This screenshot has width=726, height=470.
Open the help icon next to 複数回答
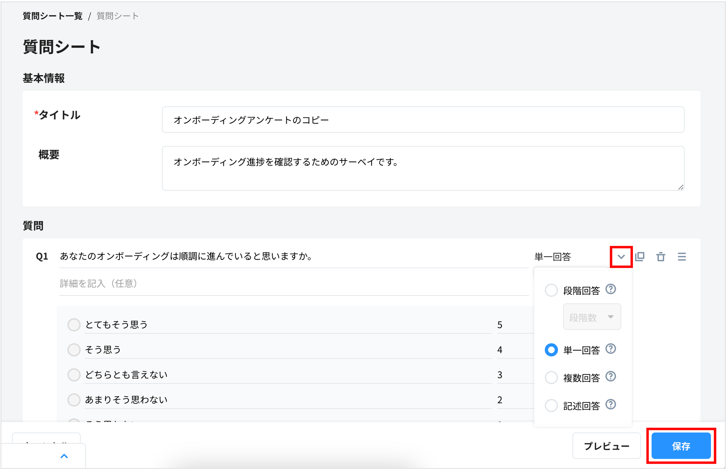click(x=611, y=377)
